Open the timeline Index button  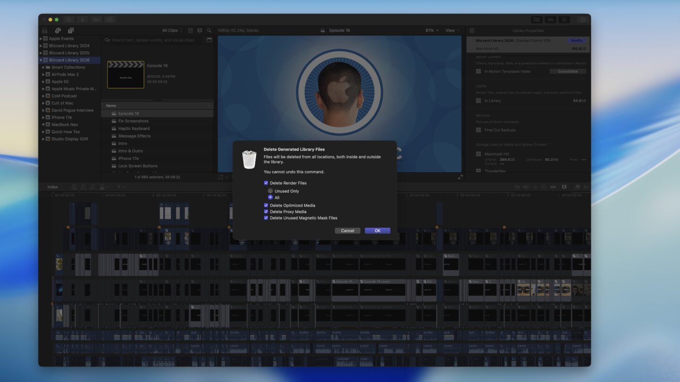coord(52,187)
